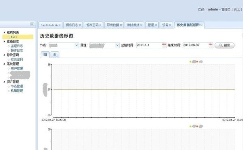
Task: Switch to the 管理 tab
Action: [151, 25]
